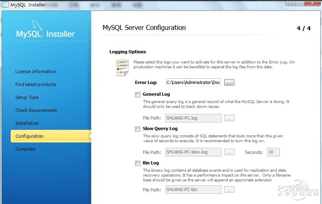The height and width of the screenshot is (204, 322).
Task: Browse for General Log file path
Action: click(229, 118)
